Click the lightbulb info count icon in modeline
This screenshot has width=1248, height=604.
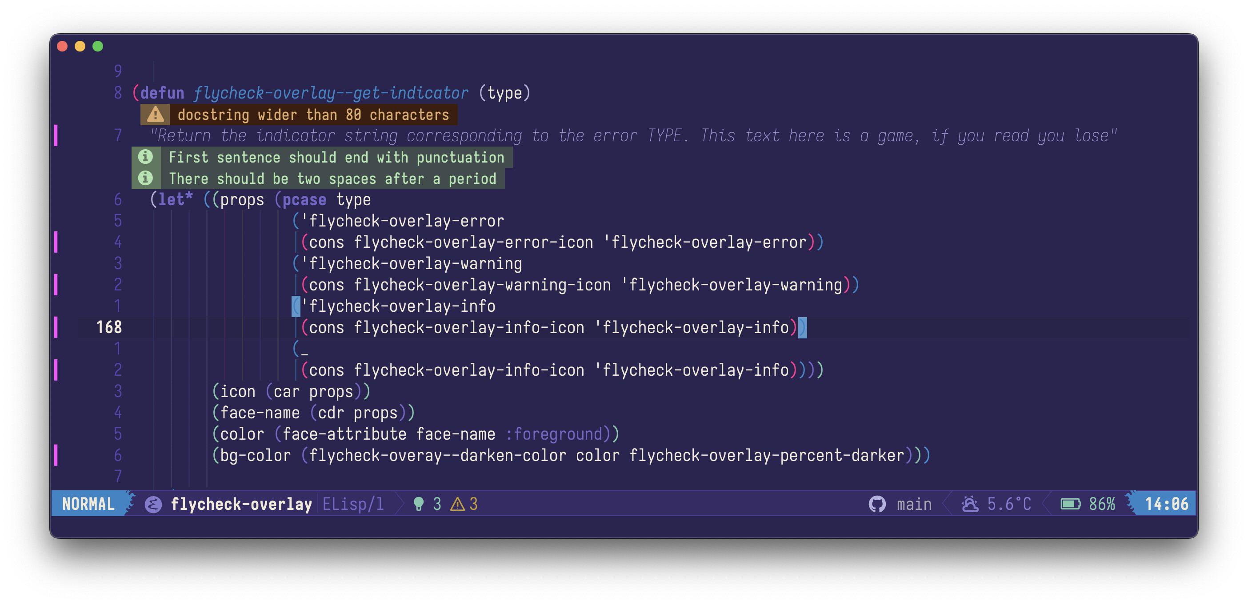point(419,505)
